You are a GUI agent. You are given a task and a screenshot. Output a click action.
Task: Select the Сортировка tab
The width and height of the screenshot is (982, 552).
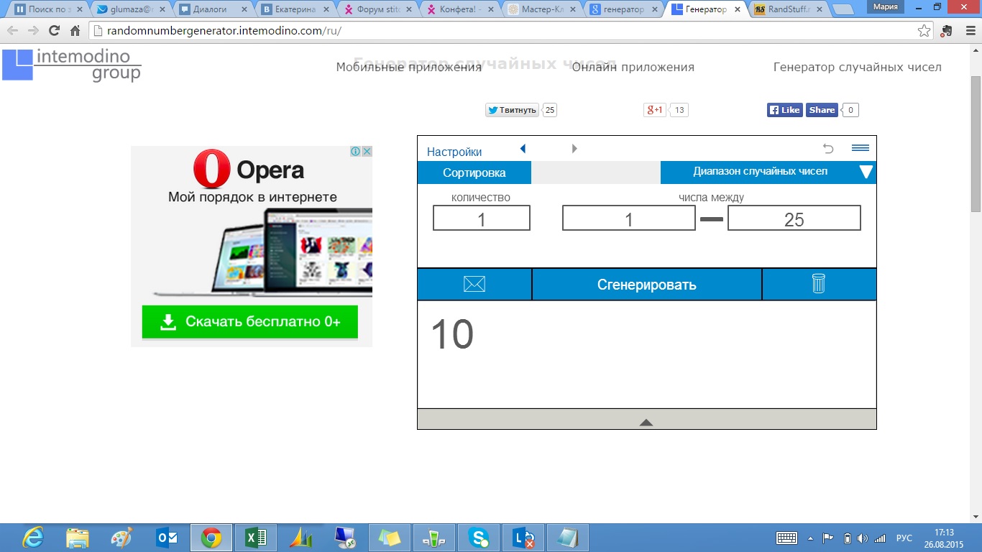coord(474,172)
